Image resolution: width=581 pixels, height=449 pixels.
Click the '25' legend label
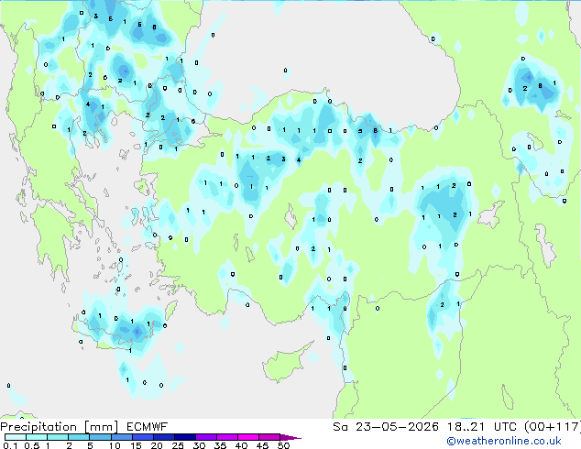click(x=178, y=445)
